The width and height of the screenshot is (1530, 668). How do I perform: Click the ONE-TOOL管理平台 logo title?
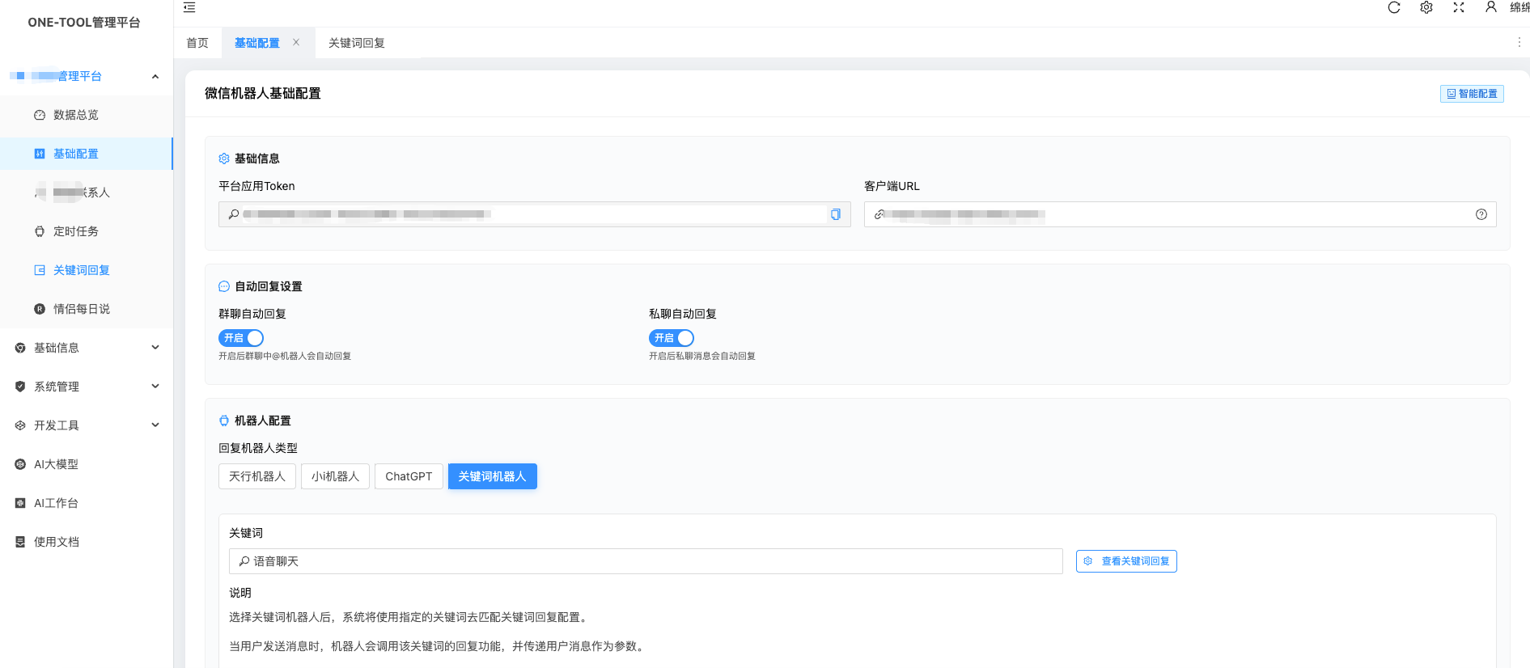click(84, 23)
